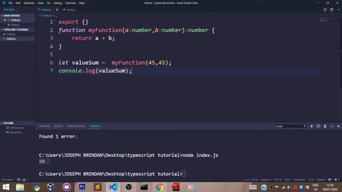Viewport: 342px width, 192px height.
Task: Open the Terminal menu
Action: point(70,3)
